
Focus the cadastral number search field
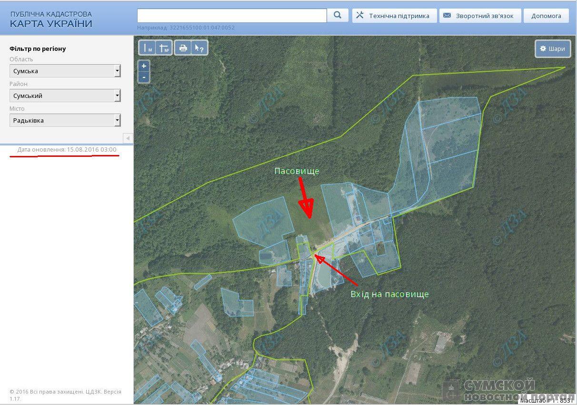pos(232,15)
